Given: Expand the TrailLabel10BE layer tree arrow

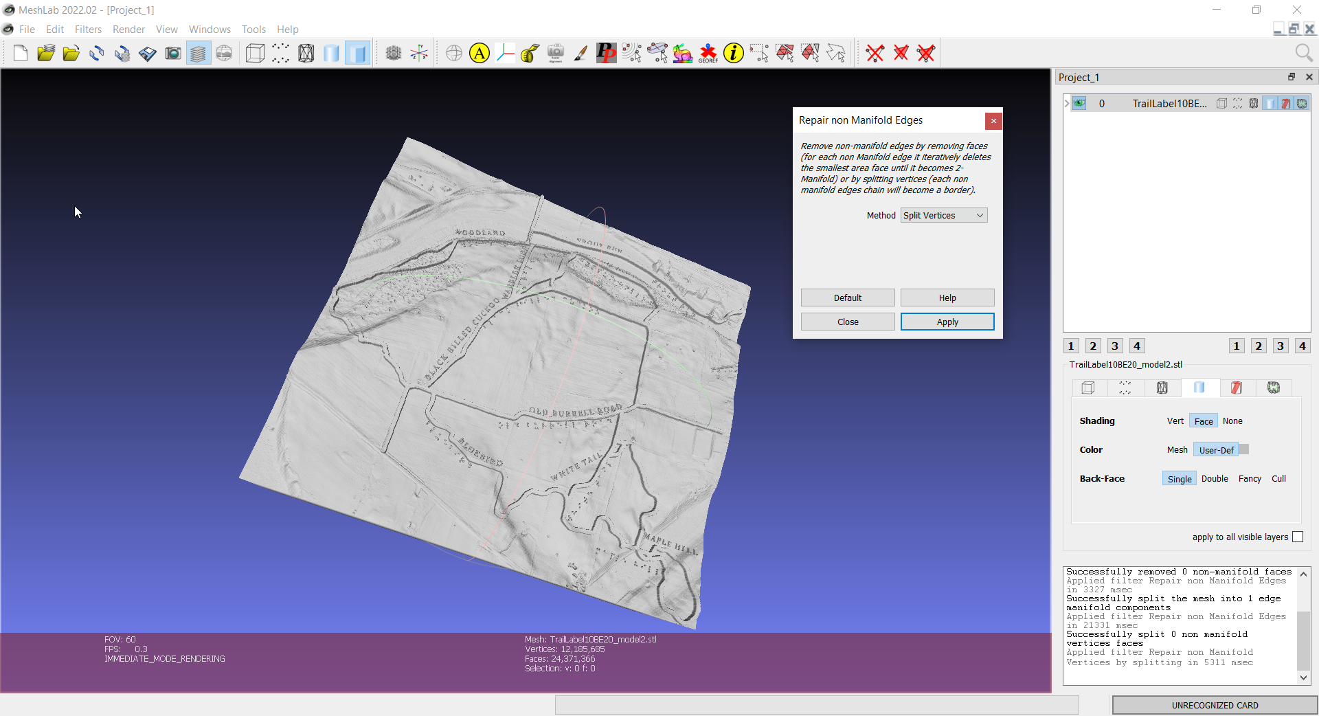Looking at the screenshot, I should tap(1067, 104).
